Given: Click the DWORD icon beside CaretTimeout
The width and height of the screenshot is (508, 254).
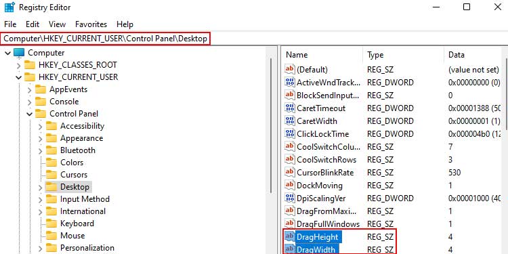Looking at the screenshot, I should 290,108.
